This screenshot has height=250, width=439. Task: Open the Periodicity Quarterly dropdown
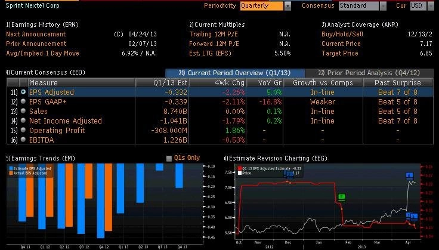261,6
